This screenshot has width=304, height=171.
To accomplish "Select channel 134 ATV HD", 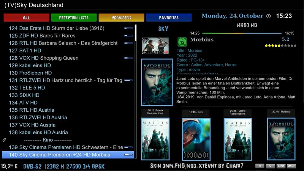I will tap(68, 103).
